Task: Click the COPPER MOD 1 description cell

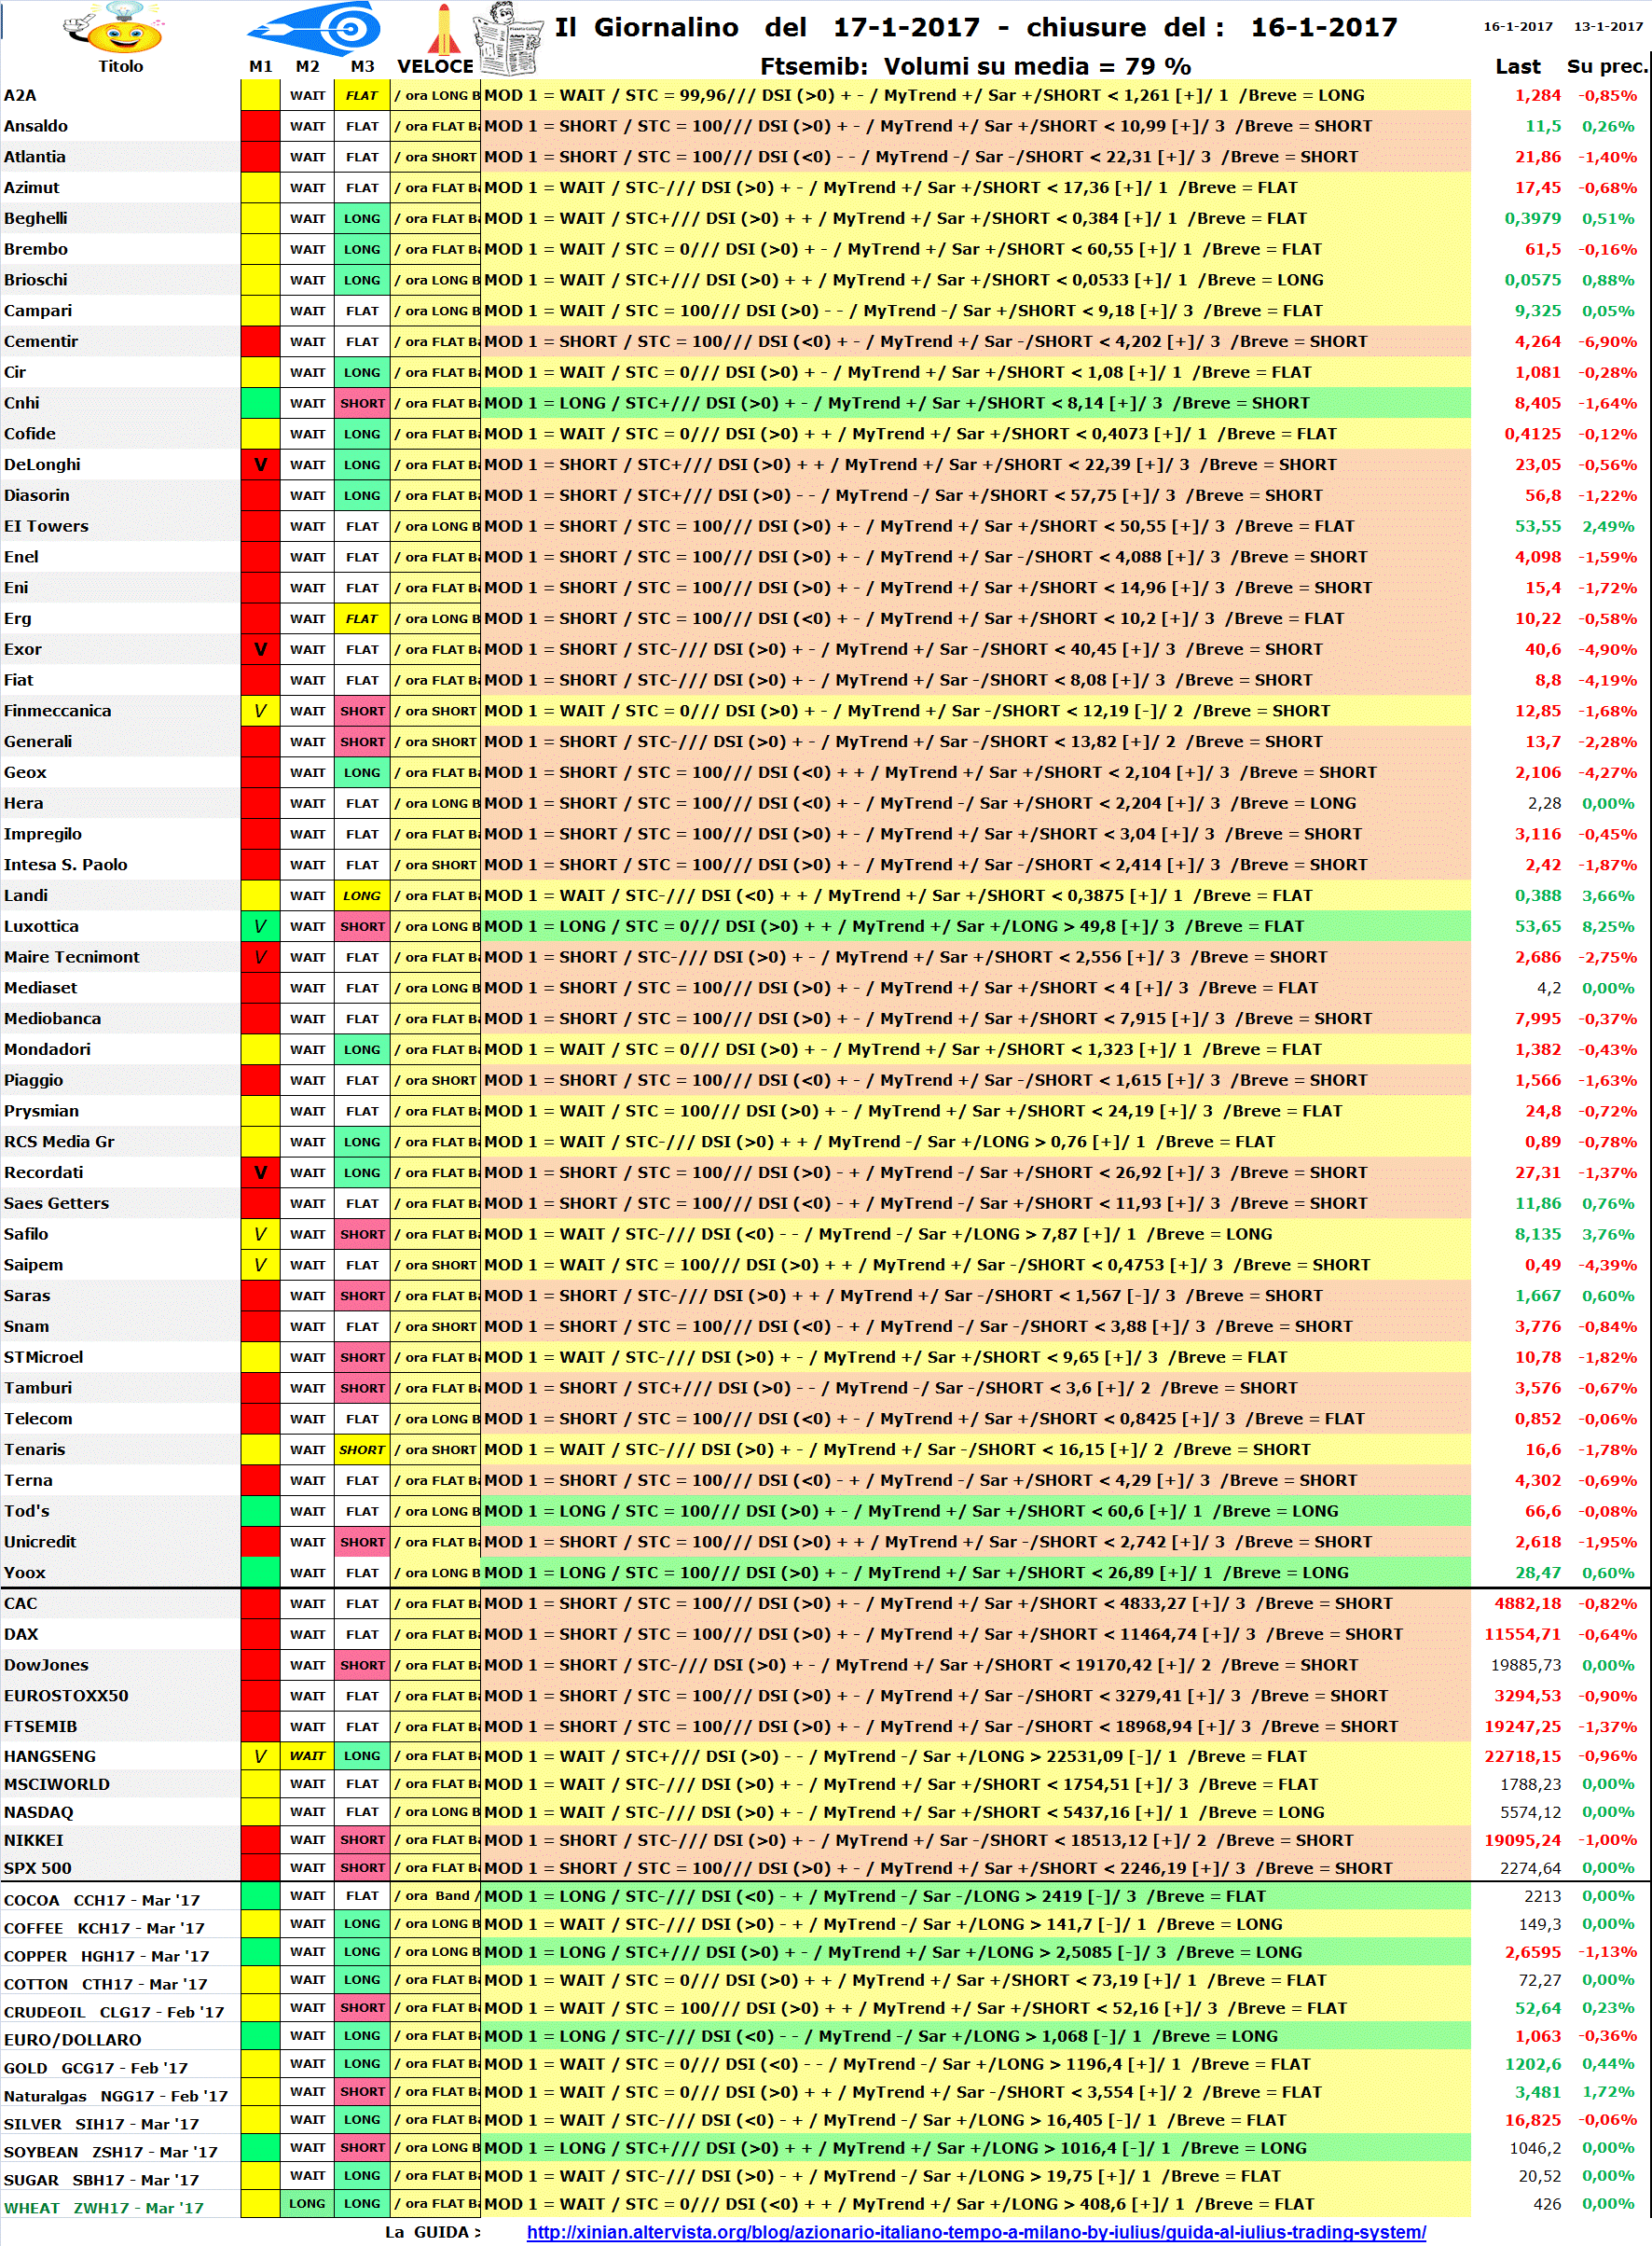Action: 975,1951
